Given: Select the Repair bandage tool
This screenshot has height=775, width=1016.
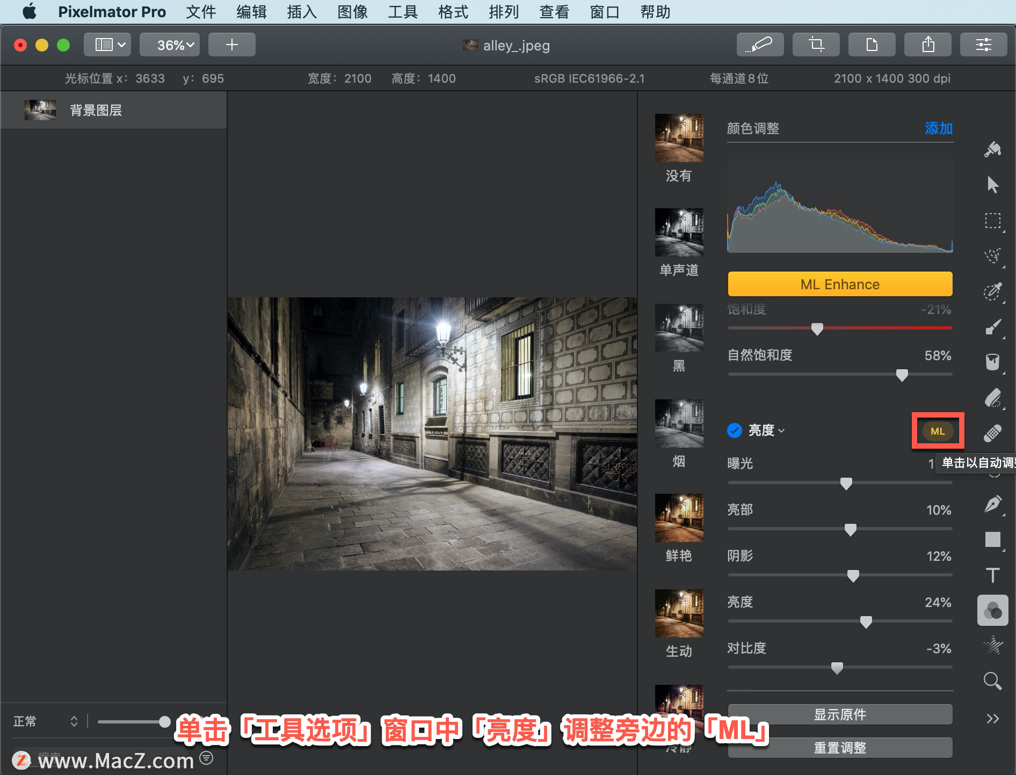Looking at the screenshot, I should [x=992, y=433].
